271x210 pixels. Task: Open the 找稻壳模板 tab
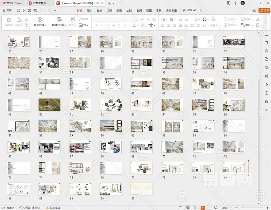(x=40, y=3)
